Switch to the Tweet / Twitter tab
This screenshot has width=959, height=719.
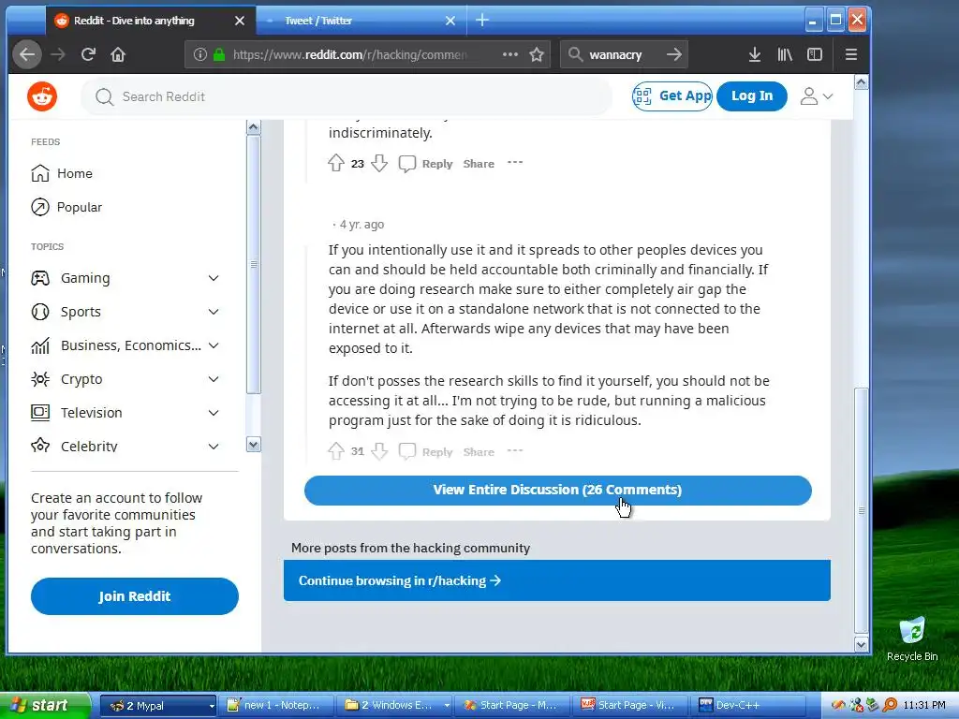coord(361,21)
